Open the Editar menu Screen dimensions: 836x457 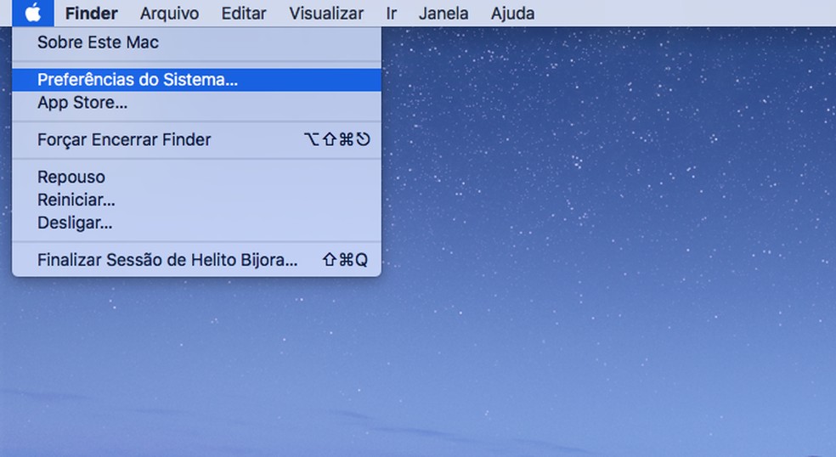[x=244, y=14]
